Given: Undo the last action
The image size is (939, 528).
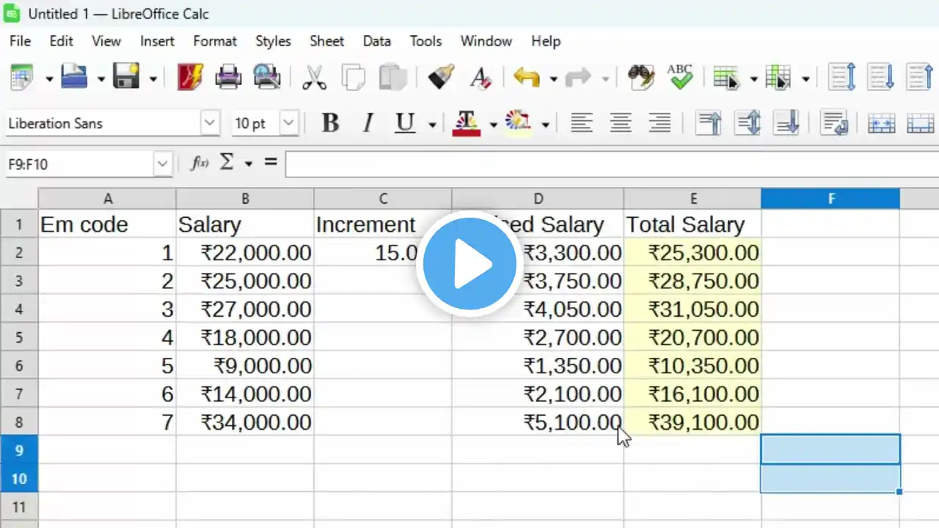Looking at the screenshot, I should pyautogui.click(x=527, y=77).
